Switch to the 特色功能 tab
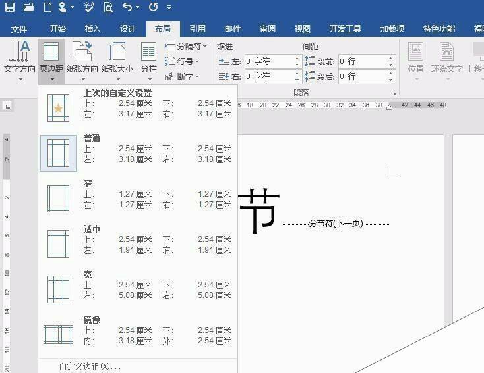This screenshot has height=373, width=484. tap(439, 29)
